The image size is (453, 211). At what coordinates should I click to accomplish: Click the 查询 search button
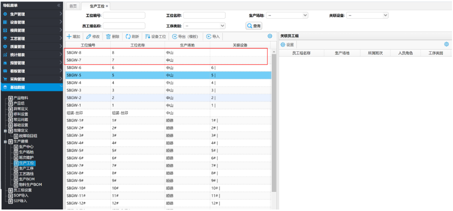pos(254,26)
